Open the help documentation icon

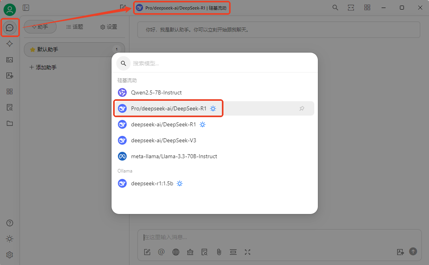tap(10, 223)
